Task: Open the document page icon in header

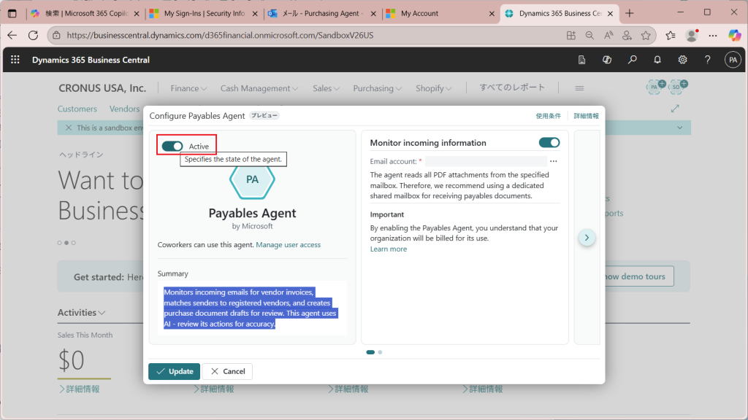Action: (x=581, y=60)
